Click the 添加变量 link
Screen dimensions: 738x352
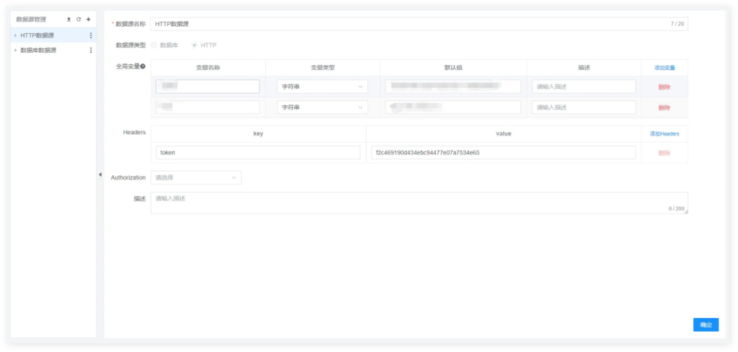click(664, 68)
